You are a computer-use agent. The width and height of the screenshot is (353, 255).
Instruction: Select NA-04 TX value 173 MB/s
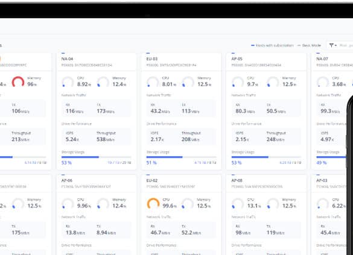coord(106,111)
